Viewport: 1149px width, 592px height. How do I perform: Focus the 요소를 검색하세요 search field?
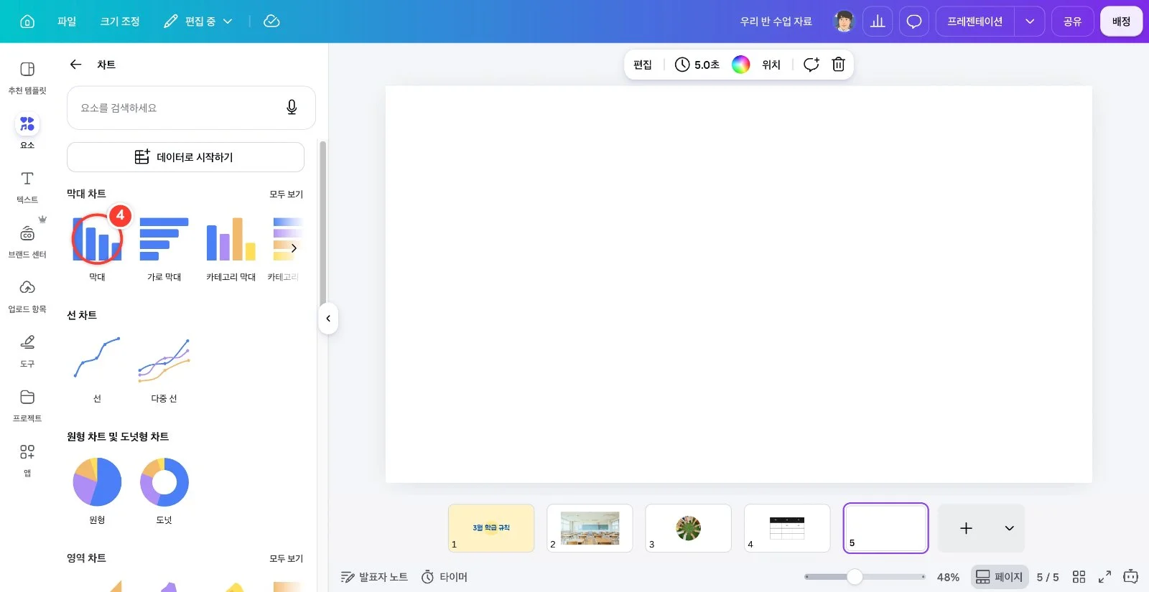pyautogui.click(x=191, y=108)
